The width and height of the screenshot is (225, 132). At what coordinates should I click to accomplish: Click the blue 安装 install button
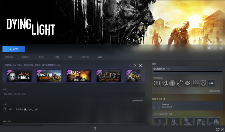[14, 49]
